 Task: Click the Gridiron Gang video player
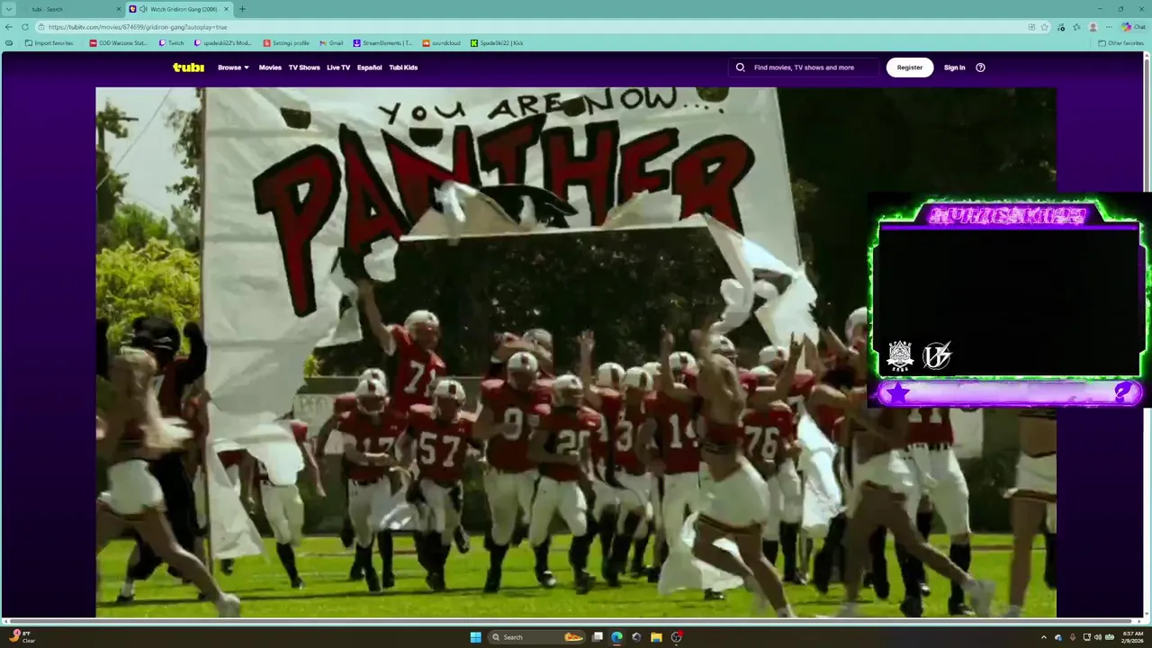(576, 352)
